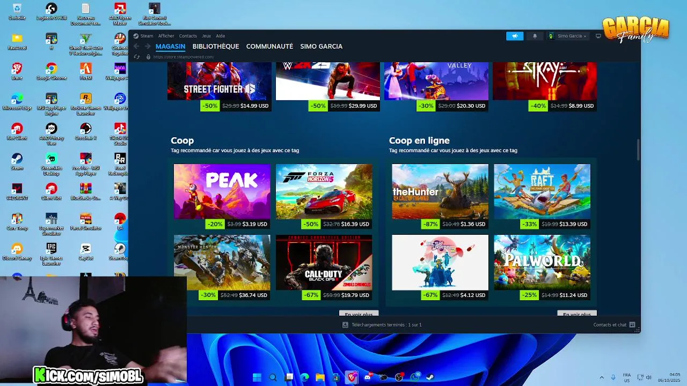Open the Aide menu
Screen dimensions: 687x386
(x=220, y=36)
